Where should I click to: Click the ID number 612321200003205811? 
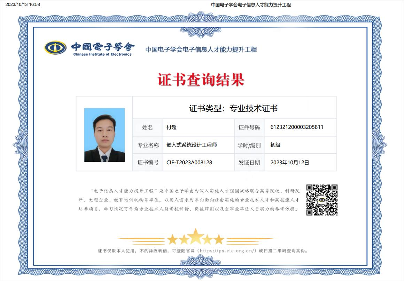pyautogui.click(x=297, y=127)
